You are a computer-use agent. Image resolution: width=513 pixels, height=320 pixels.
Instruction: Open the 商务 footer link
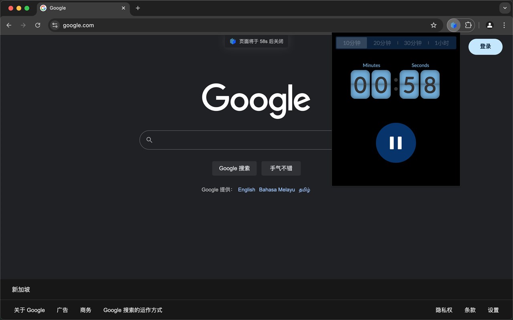[x=86, y=310]
